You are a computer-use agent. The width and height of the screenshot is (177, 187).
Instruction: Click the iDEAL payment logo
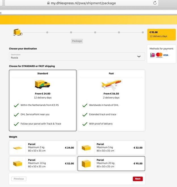click(153, 55)
